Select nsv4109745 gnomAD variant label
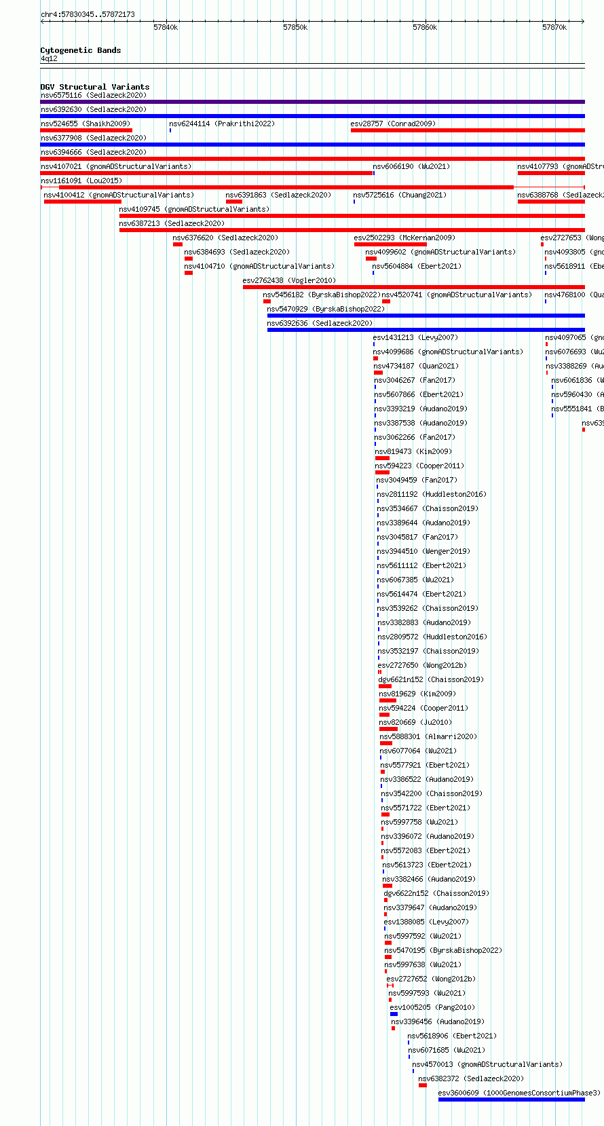 (194, 209)
